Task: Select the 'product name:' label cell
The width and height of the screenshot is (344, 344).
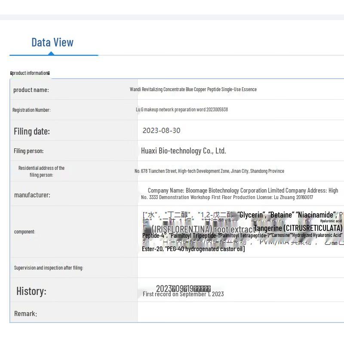Action: point(31,90)
